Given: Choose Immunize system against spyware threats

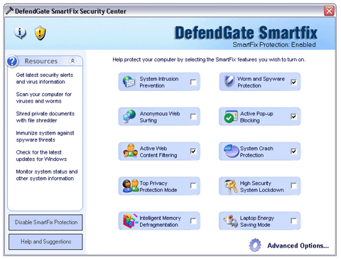Looking at the screenshot, I should [45, 137].
